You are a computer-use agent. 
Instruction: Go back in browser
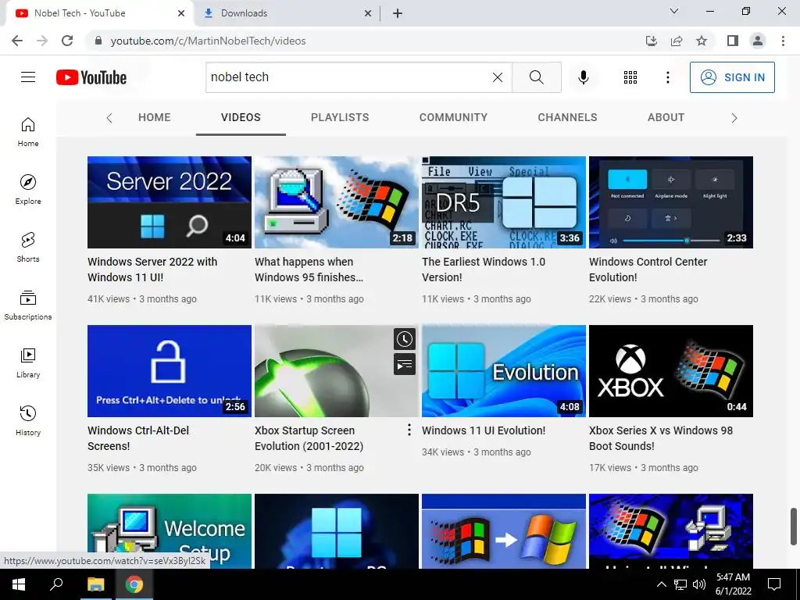[x=17, y=41]
